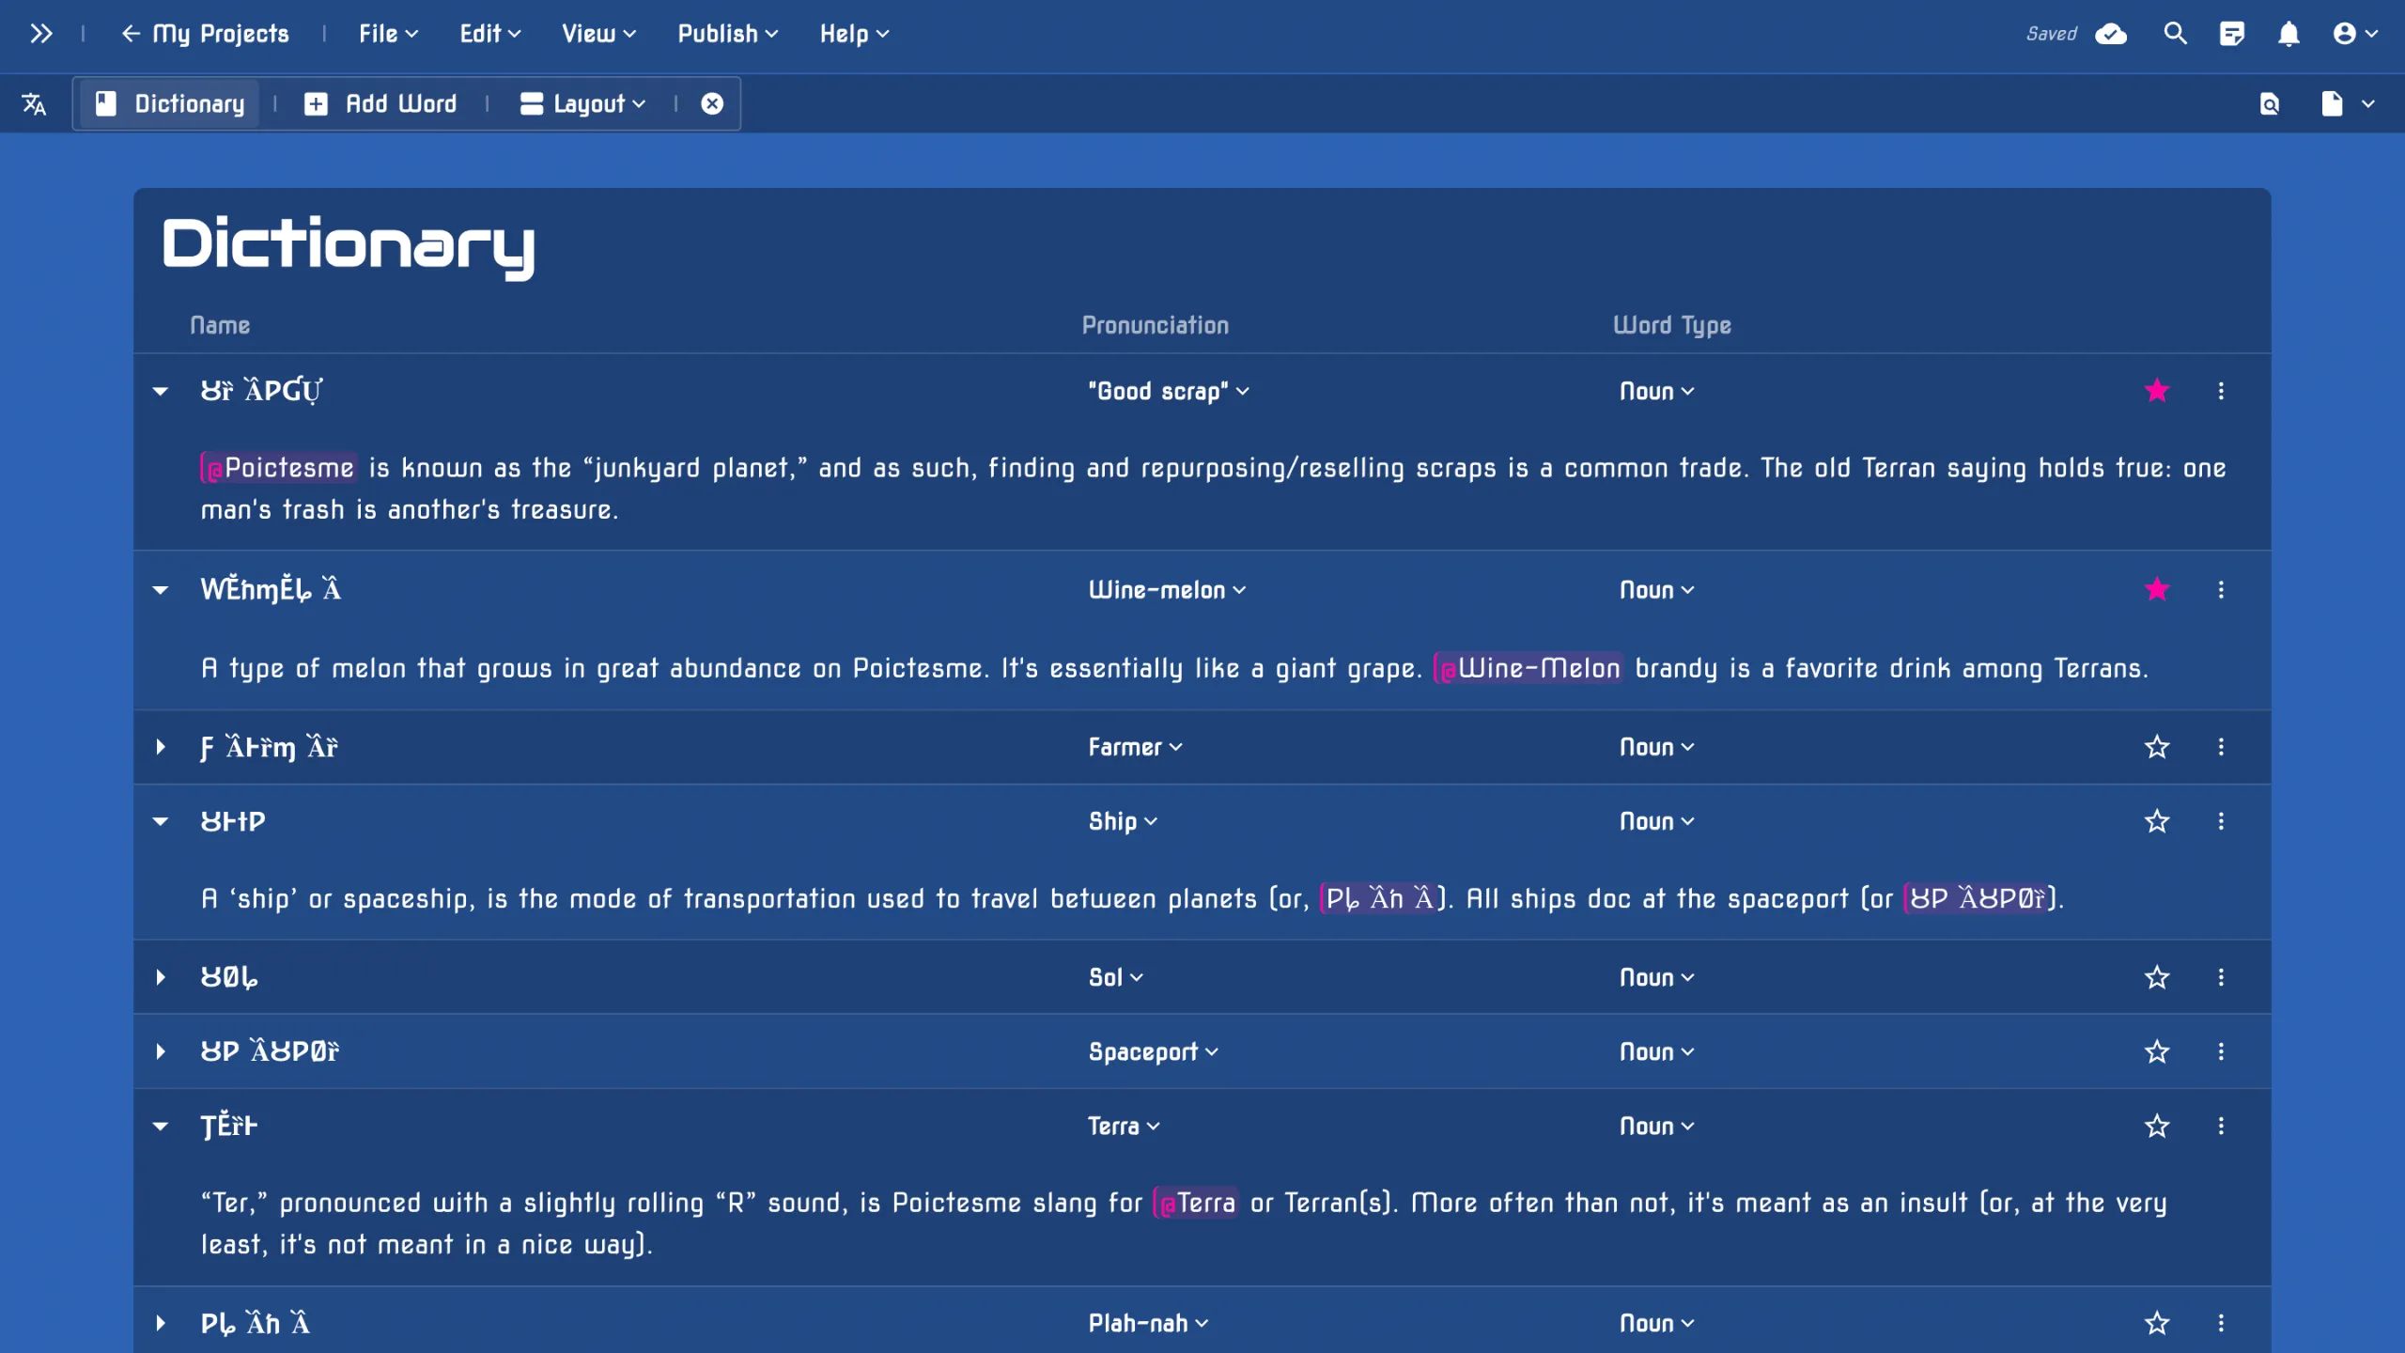Viewport: 2405px width, 1353px height.
Task: Open more options for Spaceport row
Action: 2221,1051
